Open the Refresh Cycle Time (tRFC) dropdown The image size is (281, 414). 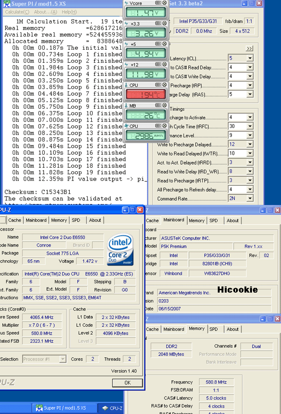pyautogui.click(x=250, y=126)
